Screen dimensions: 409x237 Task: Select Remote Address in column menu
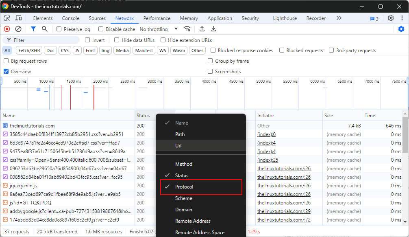click(201, 221)
